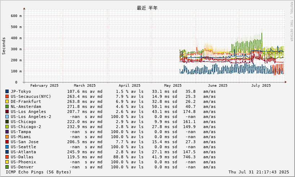Select the US-Los Angeles-2 legend label
This screenshot has height=177, width=295.
[31, 117]
